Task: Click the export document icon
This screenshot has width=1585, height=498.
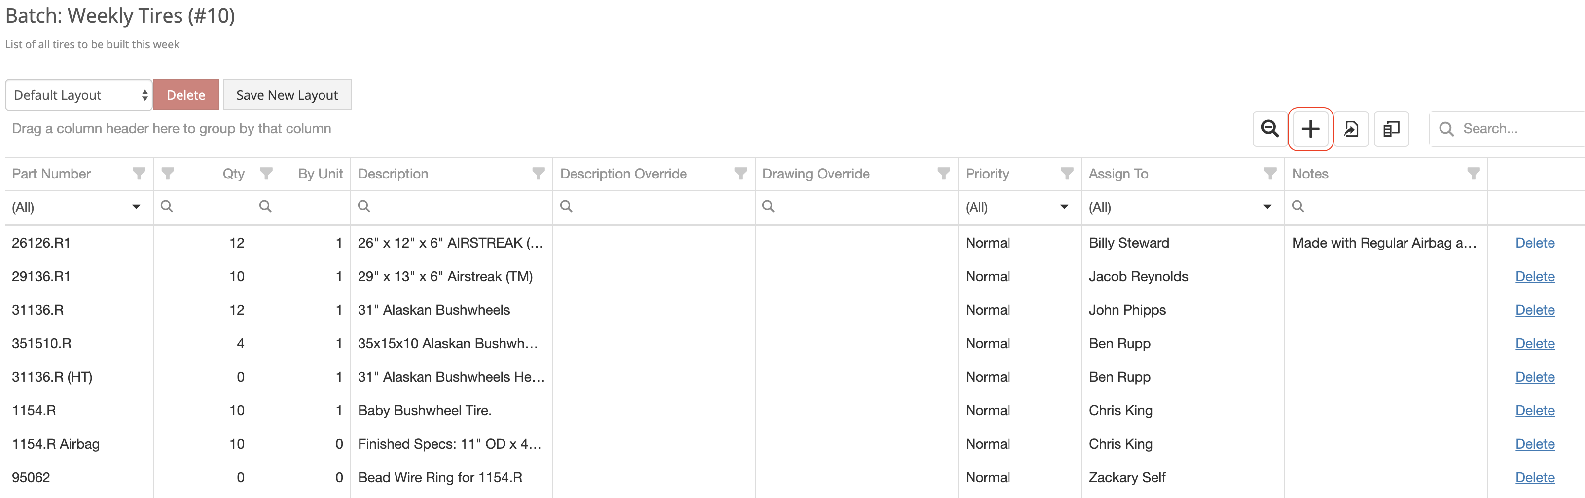Action: click(1351, 129)
